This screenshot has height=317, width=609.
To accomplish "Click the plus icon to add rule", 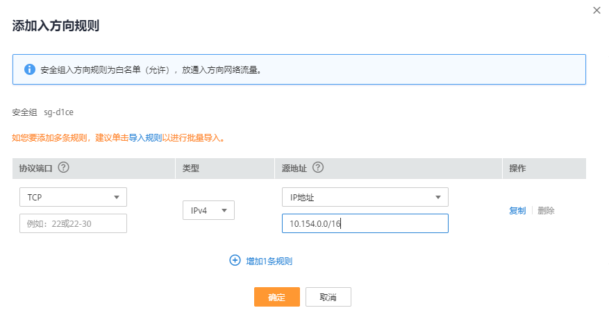I will 235,261.
